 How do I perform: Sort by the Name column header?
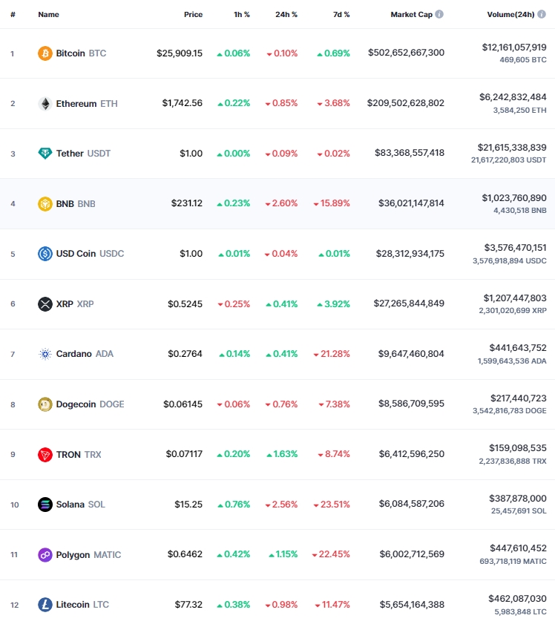48,14
